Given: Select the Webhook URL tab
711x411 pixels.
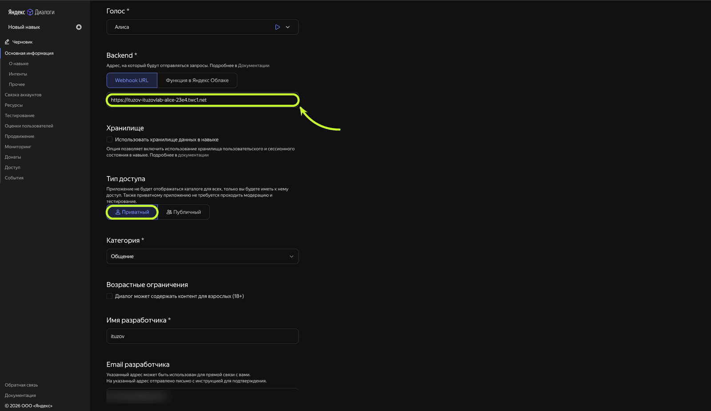Looking at the screenshot, I should click(132, 81).
